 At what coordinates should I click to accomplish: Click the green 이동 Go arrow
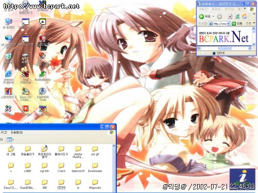pos(234,24)
